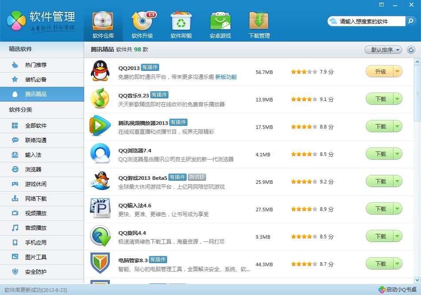
Task: Expand the QQ2013 升级 dropdown arrow
Action: [x=398, y=72]
